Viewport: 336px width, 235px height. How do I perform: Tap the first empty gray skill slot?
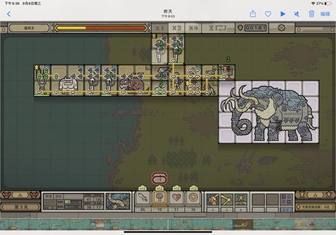(x=258, y=200)
